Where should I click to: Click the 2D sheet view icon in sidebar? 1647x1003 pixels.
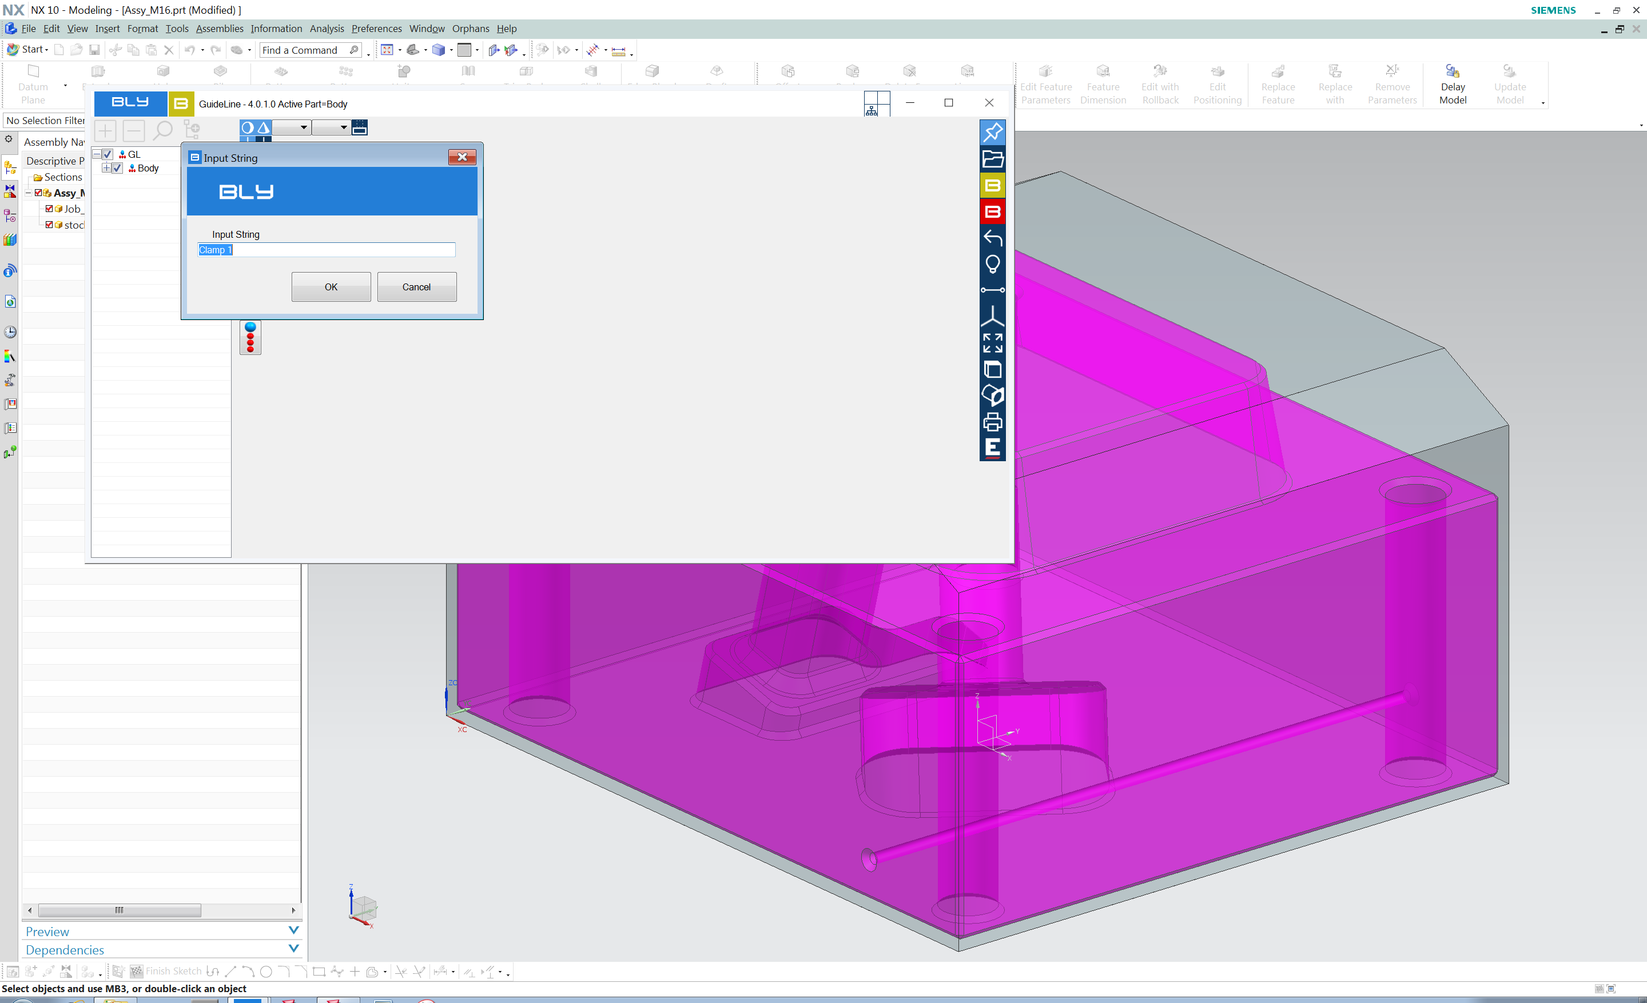point(992,369)
